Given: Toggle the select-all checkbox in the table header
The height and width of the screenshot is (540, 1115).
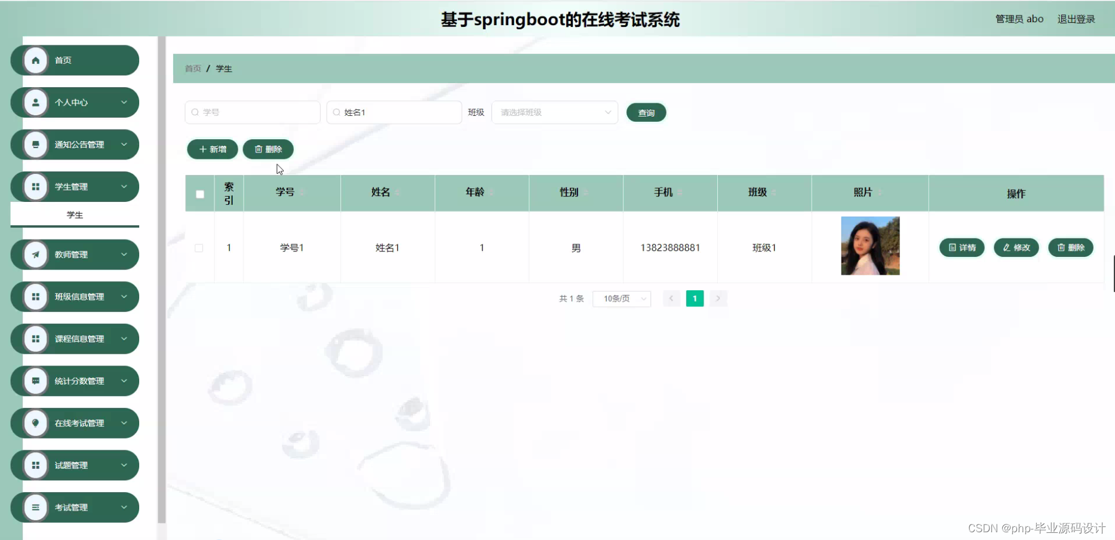Looking at the screenshot, I should coord(199,194).
